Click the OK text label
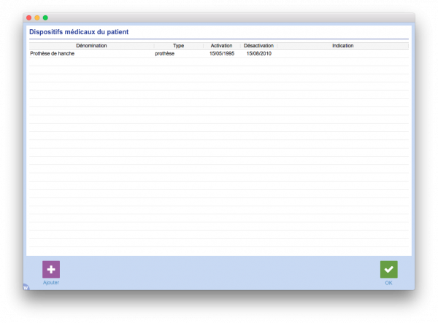Screen dimensions: 438x323 (x=388, y=283)
